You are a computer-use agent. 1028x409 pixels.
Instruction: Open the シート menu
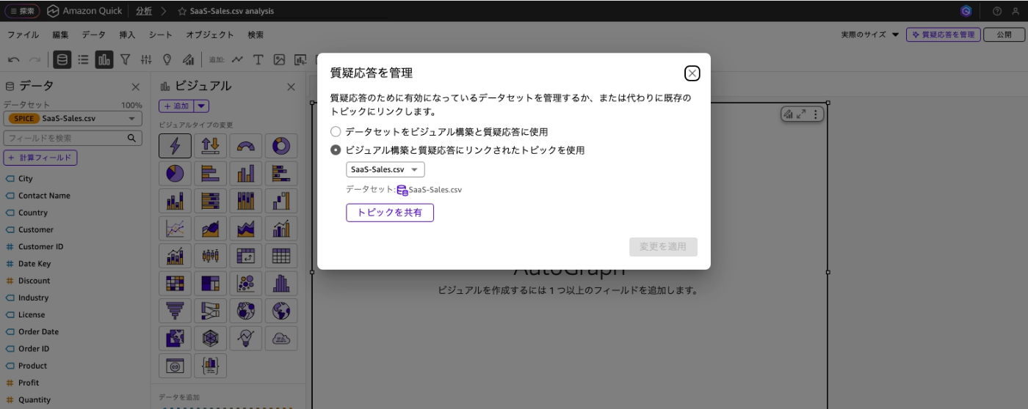click(161, 34)
